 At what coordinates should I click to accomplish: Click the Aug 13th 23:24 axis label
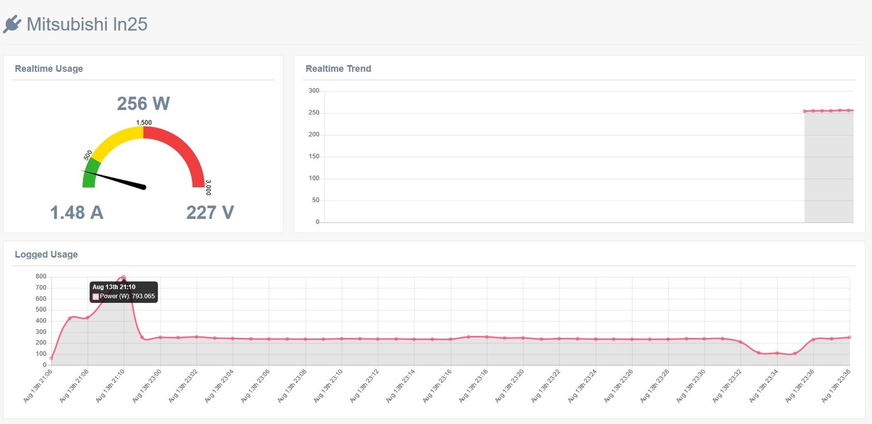[x=583, y=386]
